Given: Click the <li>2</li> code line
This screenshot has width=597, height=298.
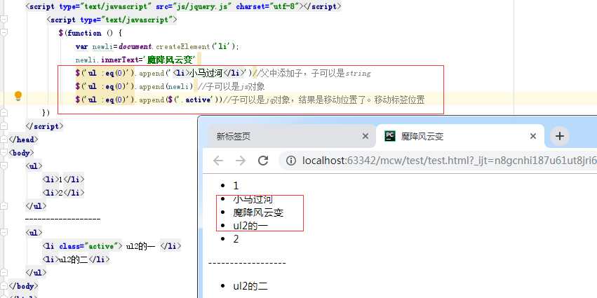Looking at the screenshot, I should click(x=63, y=193).
